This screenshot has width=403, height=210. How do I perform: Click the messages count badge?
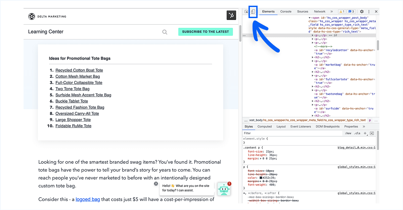[x=351, y=11]
